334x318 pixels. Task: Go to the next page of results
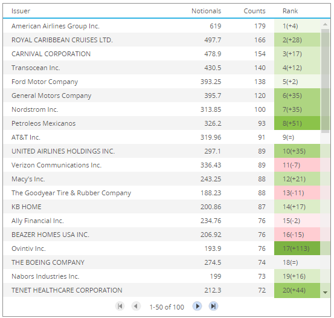click(198, 307)
